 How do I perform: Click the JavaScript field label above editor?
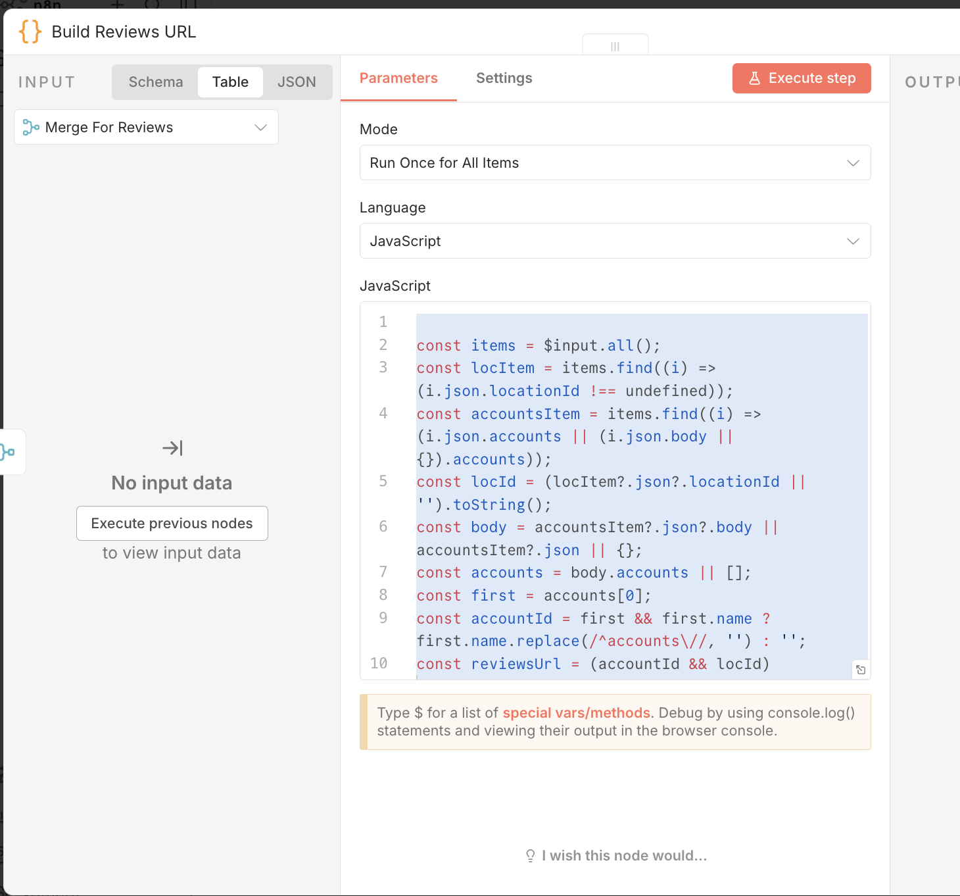pos(395,286)
